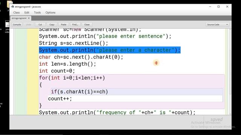Screen dimensions: 241x135
Task: Minimize the stringprogram4 window
Action: [210, 7]
